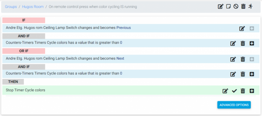The width and height of the screenshot is (262, 116).
Task: Run the rule with the running-man icon
Action: 251,7
